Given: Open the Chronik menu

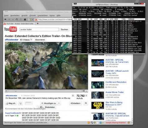Looking at the screenshot, I should point(32,16).
